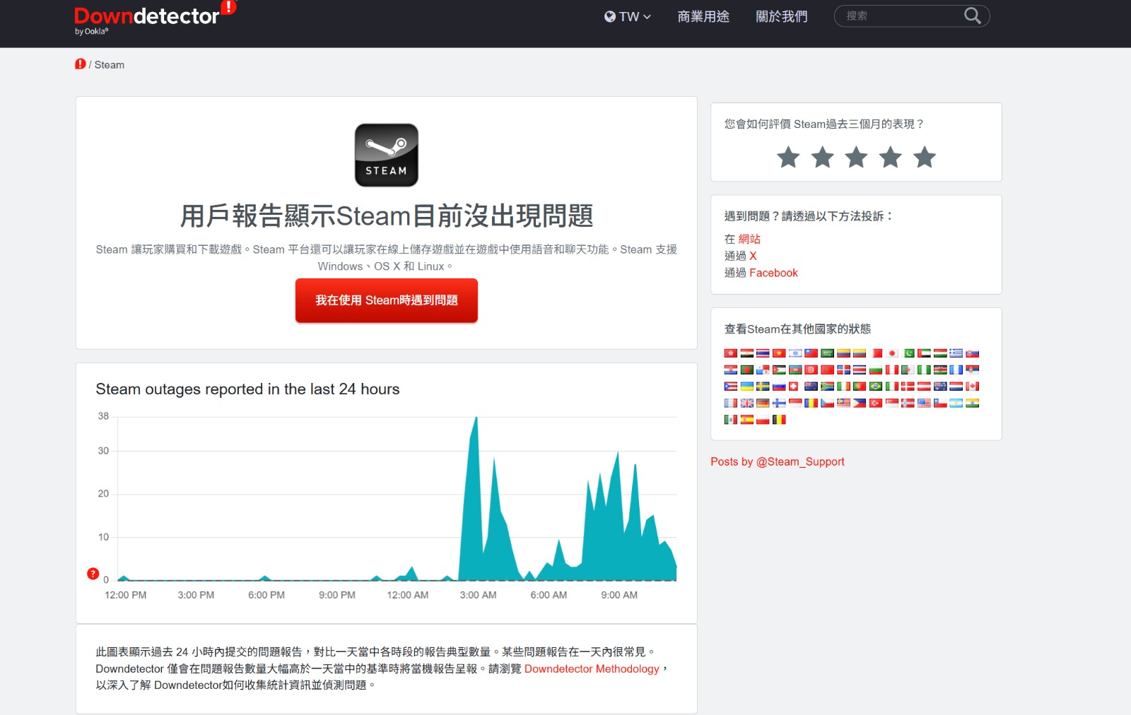The width and height of the screenshot is (1131, 715).
Task: Give Steam a five-star rating
Action: point(924,158)
